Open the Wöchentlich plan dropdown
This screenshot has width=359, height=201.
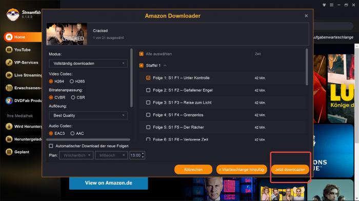coord(76,155)
